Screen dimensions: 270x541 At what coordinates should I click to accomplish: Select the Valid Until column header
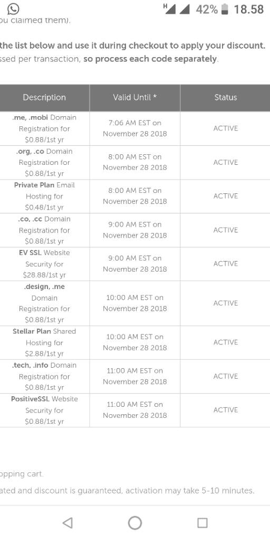click(x=134, y=98)
